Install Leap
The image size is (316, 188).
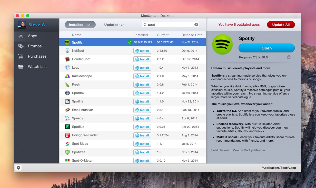(142, 68)
